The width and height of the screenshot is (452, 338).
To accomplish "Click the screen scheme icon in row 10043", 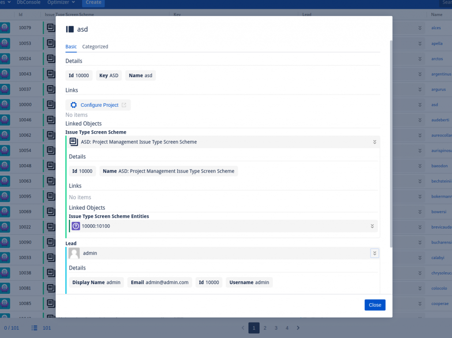I will pos(51,74).
